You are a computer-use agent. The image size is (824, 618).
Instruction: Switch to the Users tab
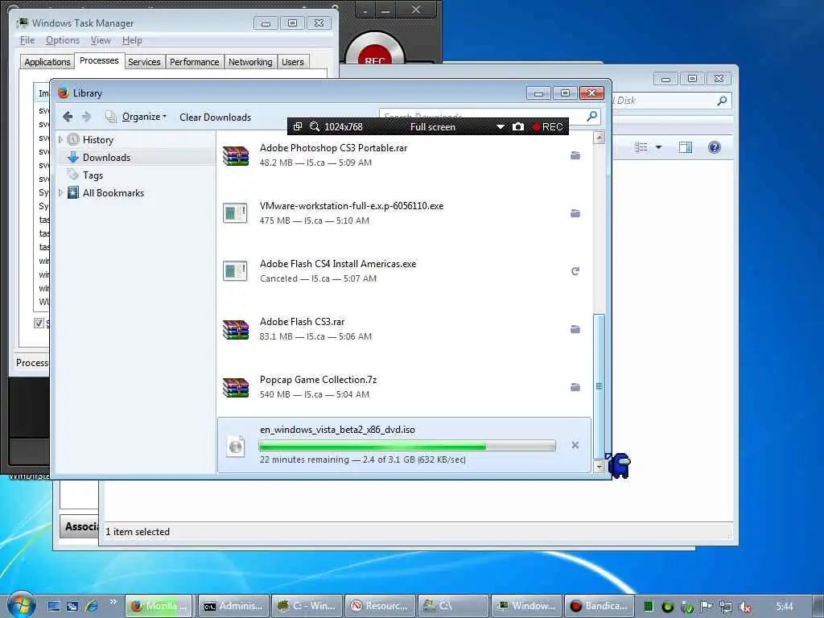(x=293, y=61)
